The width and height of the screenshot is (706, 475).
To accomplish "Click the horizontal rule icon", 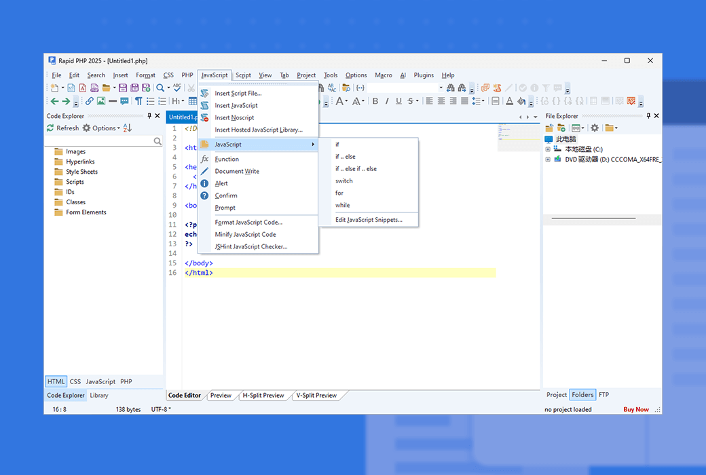I will [x=113, y=101].
